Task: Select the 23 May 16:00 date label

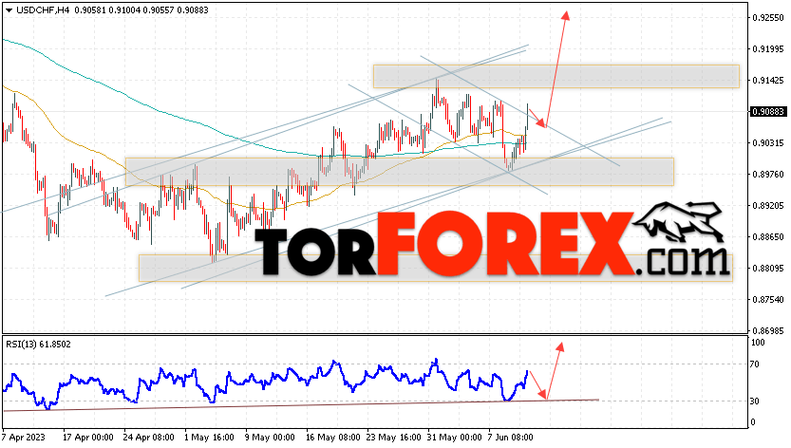Action: (393, 437)
